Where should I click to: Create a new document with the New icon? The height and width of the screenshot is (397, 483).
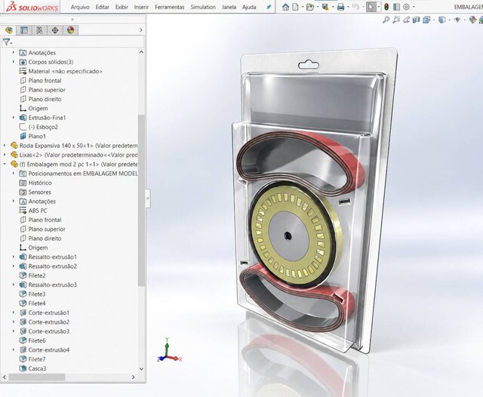[295, 7]
